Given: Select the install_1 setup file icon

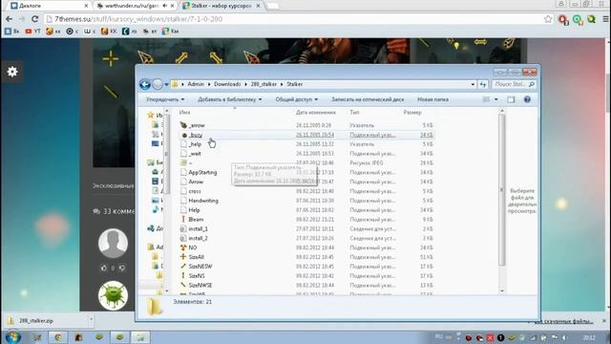Looking at the screenshot, I should (183, 228).
